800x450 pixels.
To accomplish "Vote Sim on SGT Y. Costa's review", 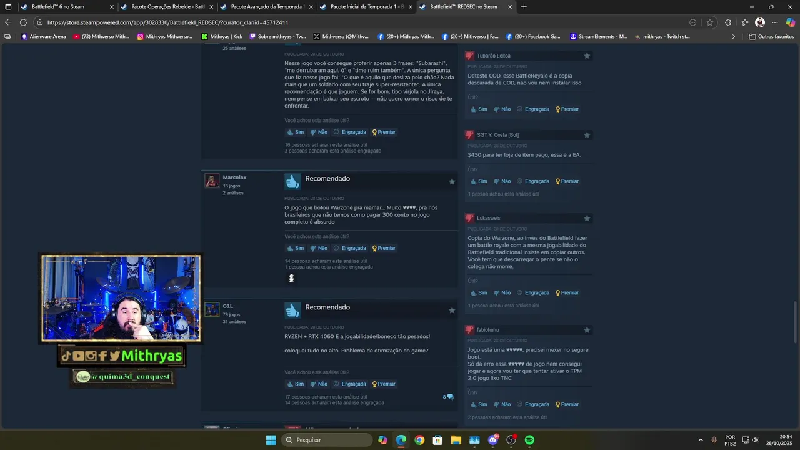I will (479, 181).
